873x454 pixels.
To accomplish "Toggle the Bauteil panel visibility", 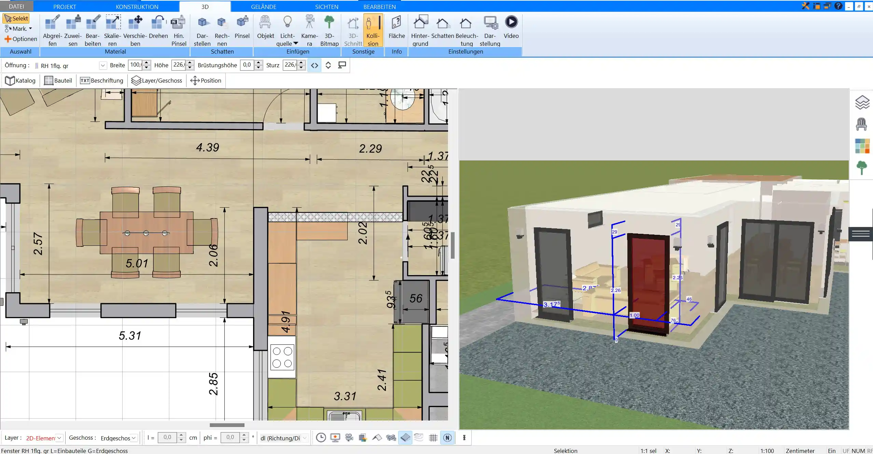I will pos(58,80).
